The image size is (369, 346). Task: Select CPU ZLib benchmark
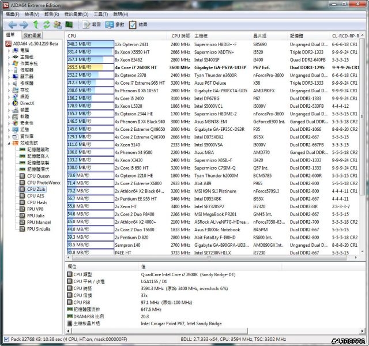point(36,189)
